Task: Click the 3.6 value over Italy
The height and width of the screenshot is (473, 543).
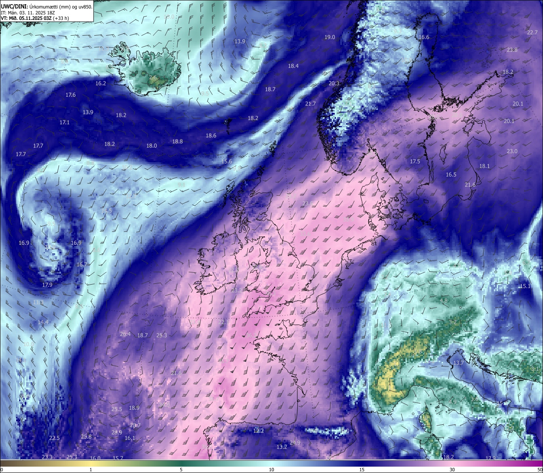Action: pos(474,399)
